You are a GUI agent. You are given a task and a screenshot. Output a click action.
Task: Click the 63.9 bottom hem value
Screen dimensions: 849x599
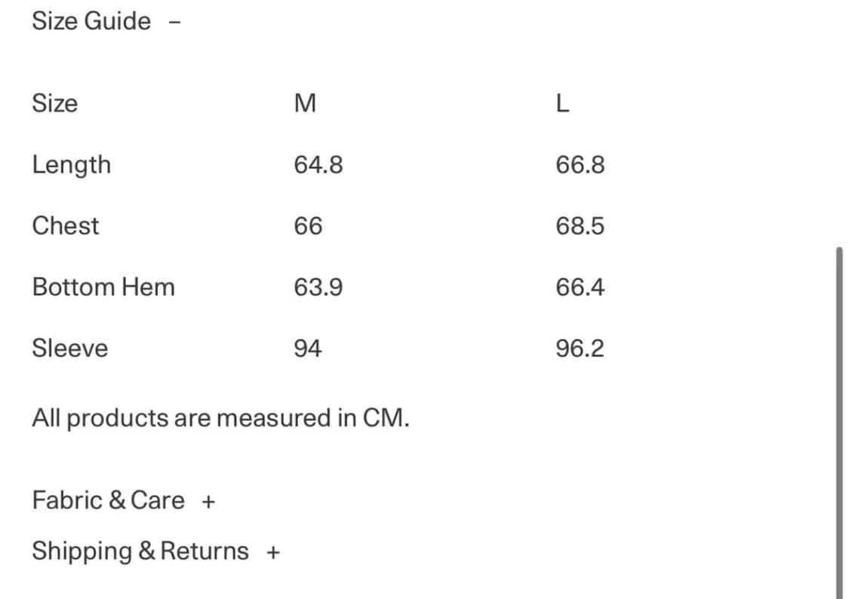tap(318, 287)
